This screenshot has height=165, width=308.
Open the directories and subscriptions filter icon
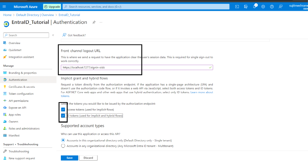pyautogui.click(x=246, y=6)
